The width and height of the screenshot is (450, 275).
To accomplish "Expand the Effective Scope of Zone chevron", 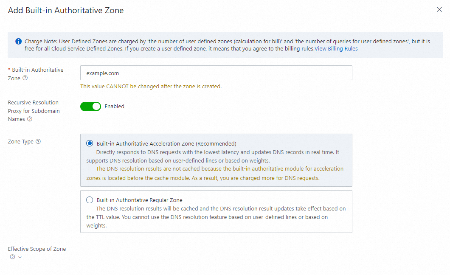I will click(20, 257).
